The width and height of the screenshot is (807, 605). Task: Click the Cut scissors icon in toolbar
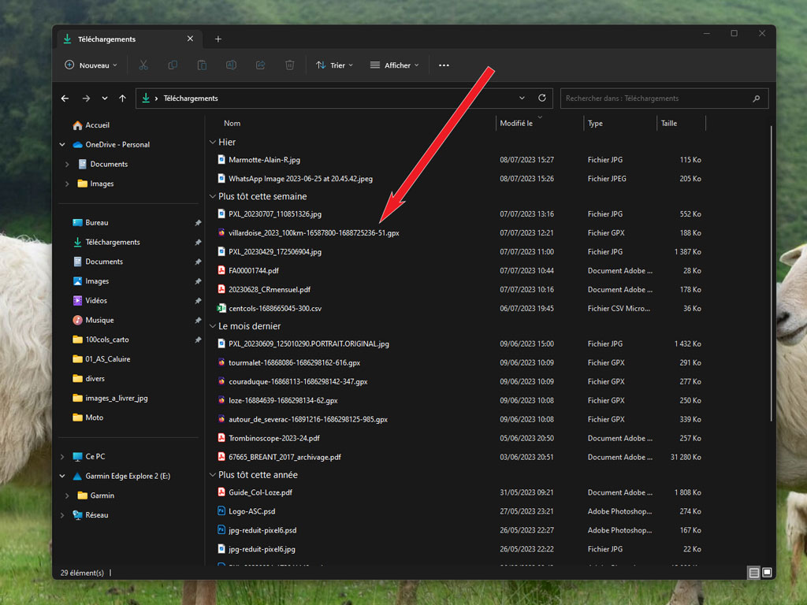143,65
